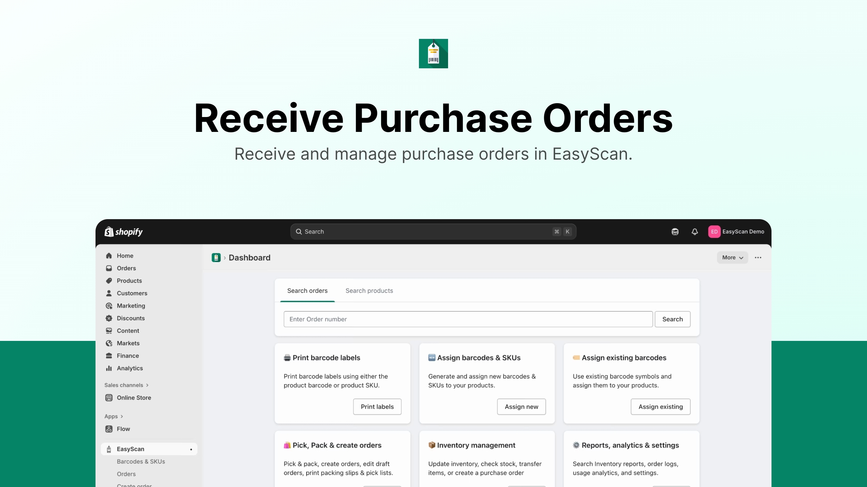This screenshot has height=487, width=867.
Task: Click Assign barcodes & SKUs card title
Action: coord(479,358)
